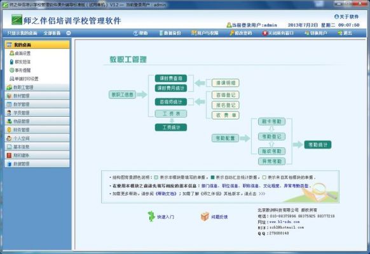Follow the 职称信息 link
This screenshot has width=370, height=254.
(250, 186)
